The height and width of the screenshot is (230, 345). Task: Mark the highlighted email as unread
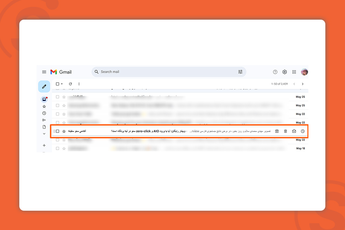click(294, 131)
